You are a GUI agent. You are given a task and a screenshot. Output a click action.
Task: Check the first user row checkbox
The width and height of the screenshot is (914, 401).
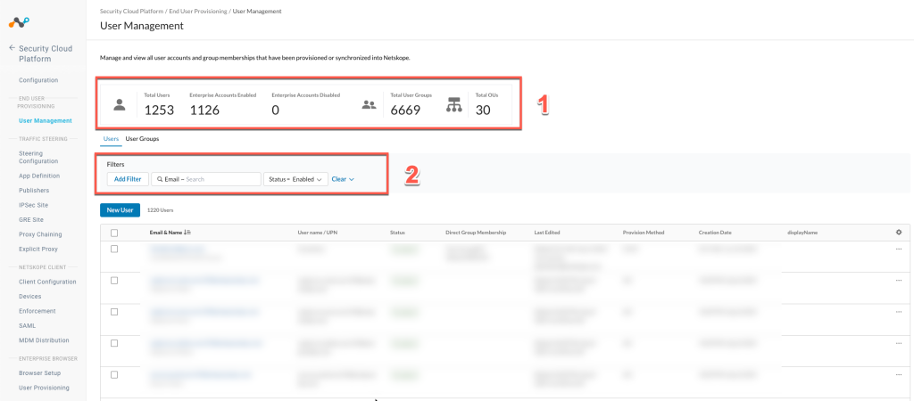pyautogui.click(x=114, y=250)
